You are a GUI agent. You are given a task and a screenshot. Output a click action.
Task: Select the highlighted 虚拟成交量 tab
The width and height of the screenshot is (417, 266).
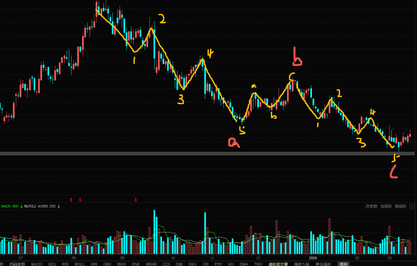click(x=278, y=264)
